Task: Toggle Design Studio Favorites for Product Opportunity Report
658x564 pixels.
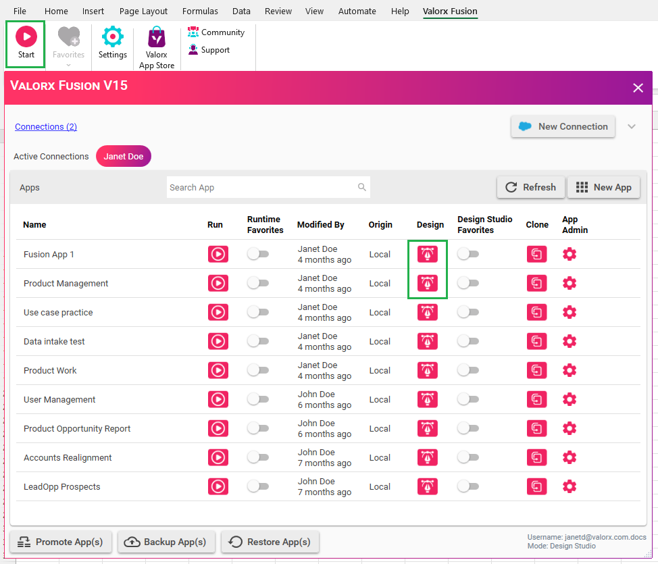Action: [468, 428]
